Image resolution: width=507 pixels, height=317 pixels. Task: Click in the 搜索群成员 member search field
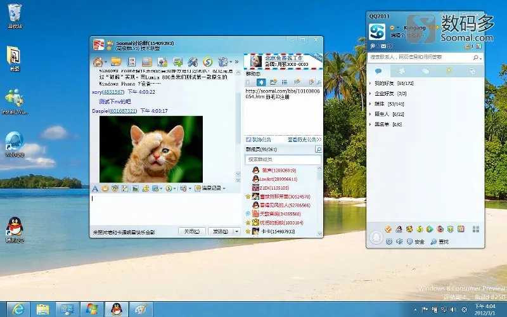click(x=283, y=160)
